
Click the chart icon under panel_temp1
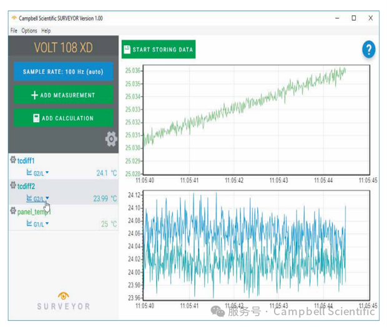tap(29, 224)
